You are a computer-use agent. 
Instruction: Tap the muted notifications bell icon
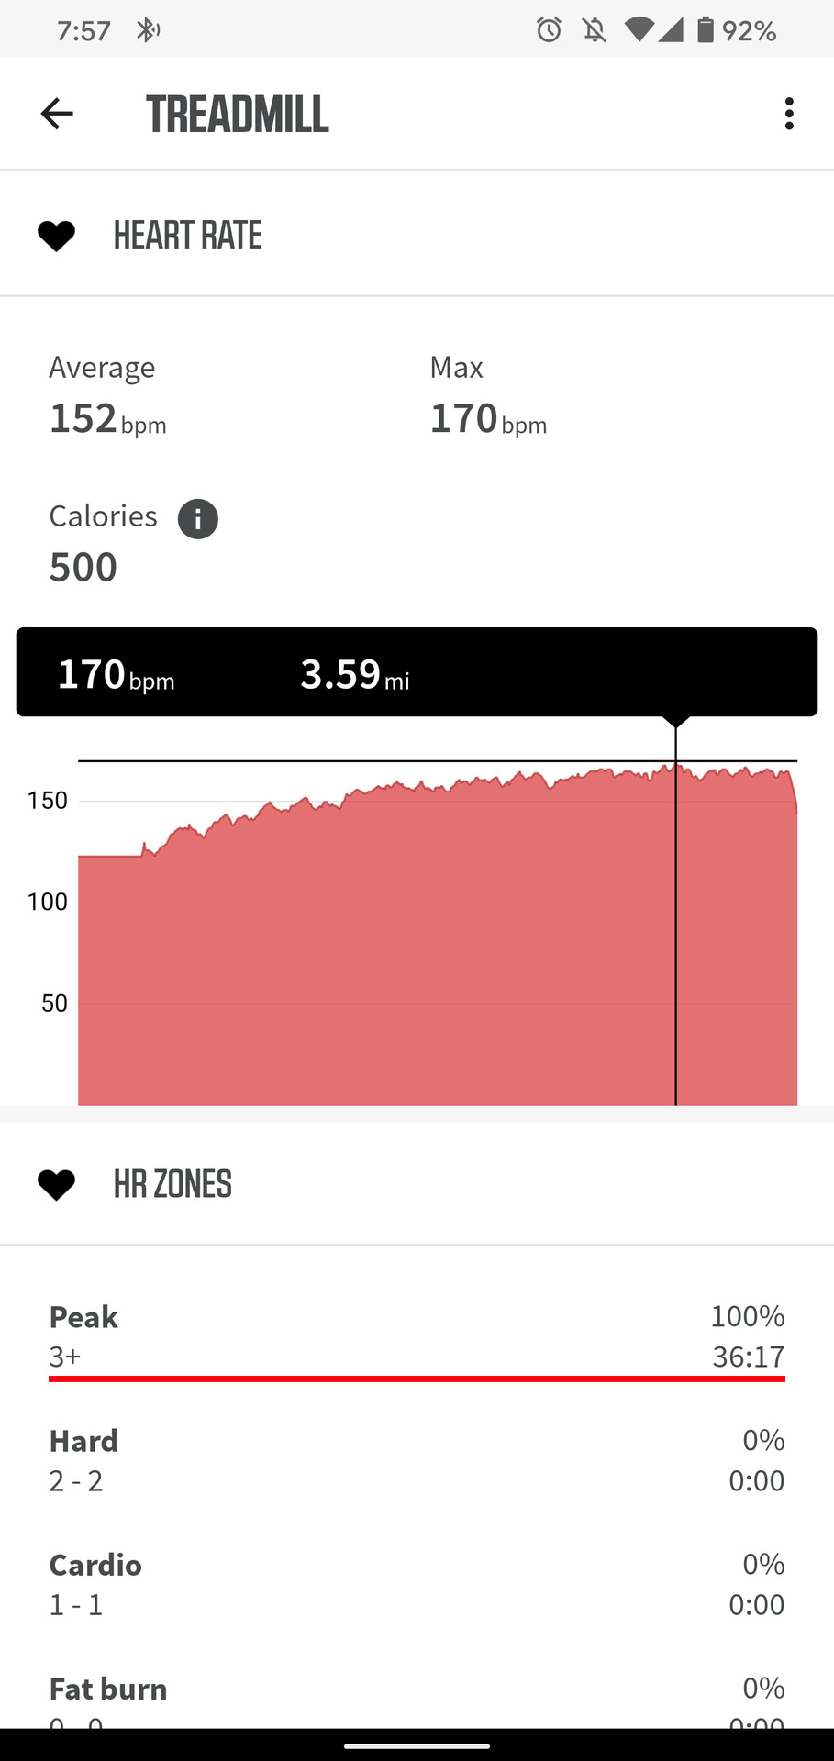(595, 30)
